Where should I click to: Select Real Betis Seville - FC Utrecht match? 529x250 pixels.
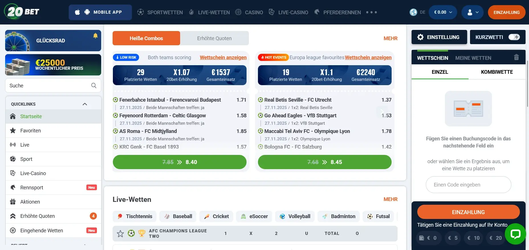[x=298, y=100]
